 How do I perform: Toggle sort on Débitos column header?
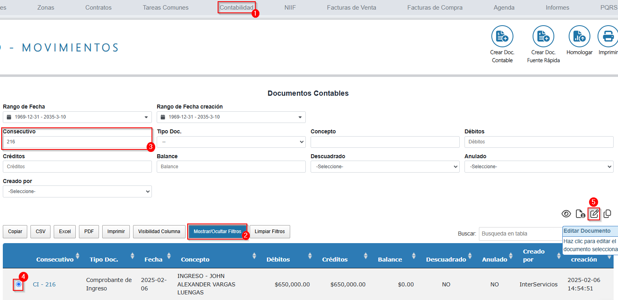(x=310, y=256)
